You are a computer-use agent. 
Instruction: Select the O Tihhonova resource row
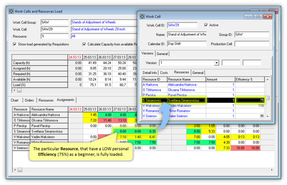tap(203, 90)
